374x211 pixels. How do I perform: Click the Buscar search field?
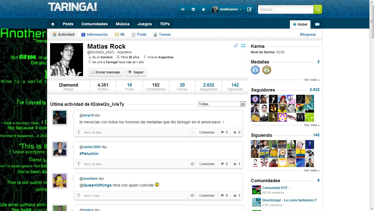point(286,9)
